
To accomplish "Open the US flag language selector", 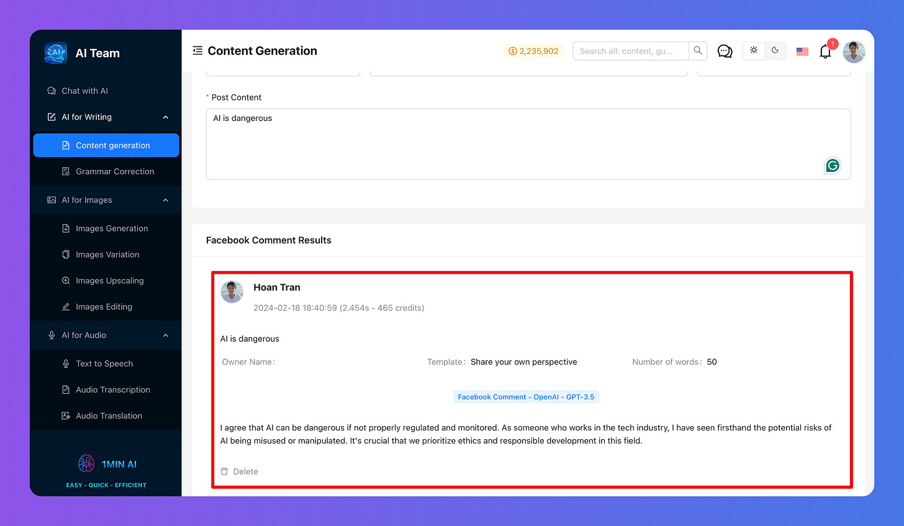I will [802, 51].
